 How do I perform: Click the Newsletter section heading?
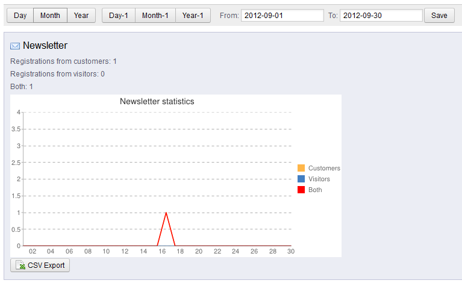pyautogui.click(x=45, y=45)
